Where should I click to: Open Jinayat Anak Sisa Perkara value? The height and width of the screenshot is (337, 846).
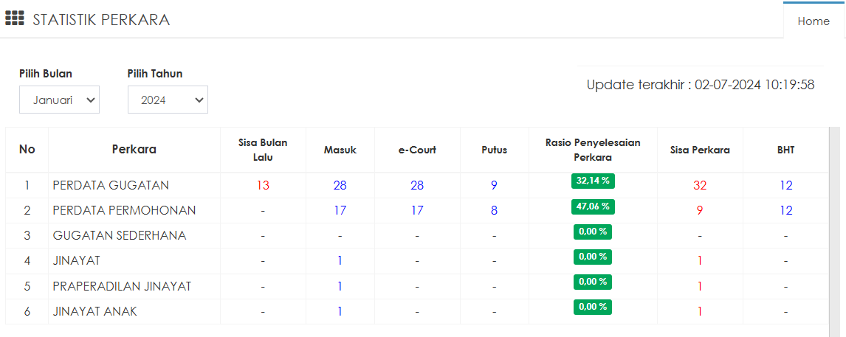pyautogui.click(x=699, y=312)
